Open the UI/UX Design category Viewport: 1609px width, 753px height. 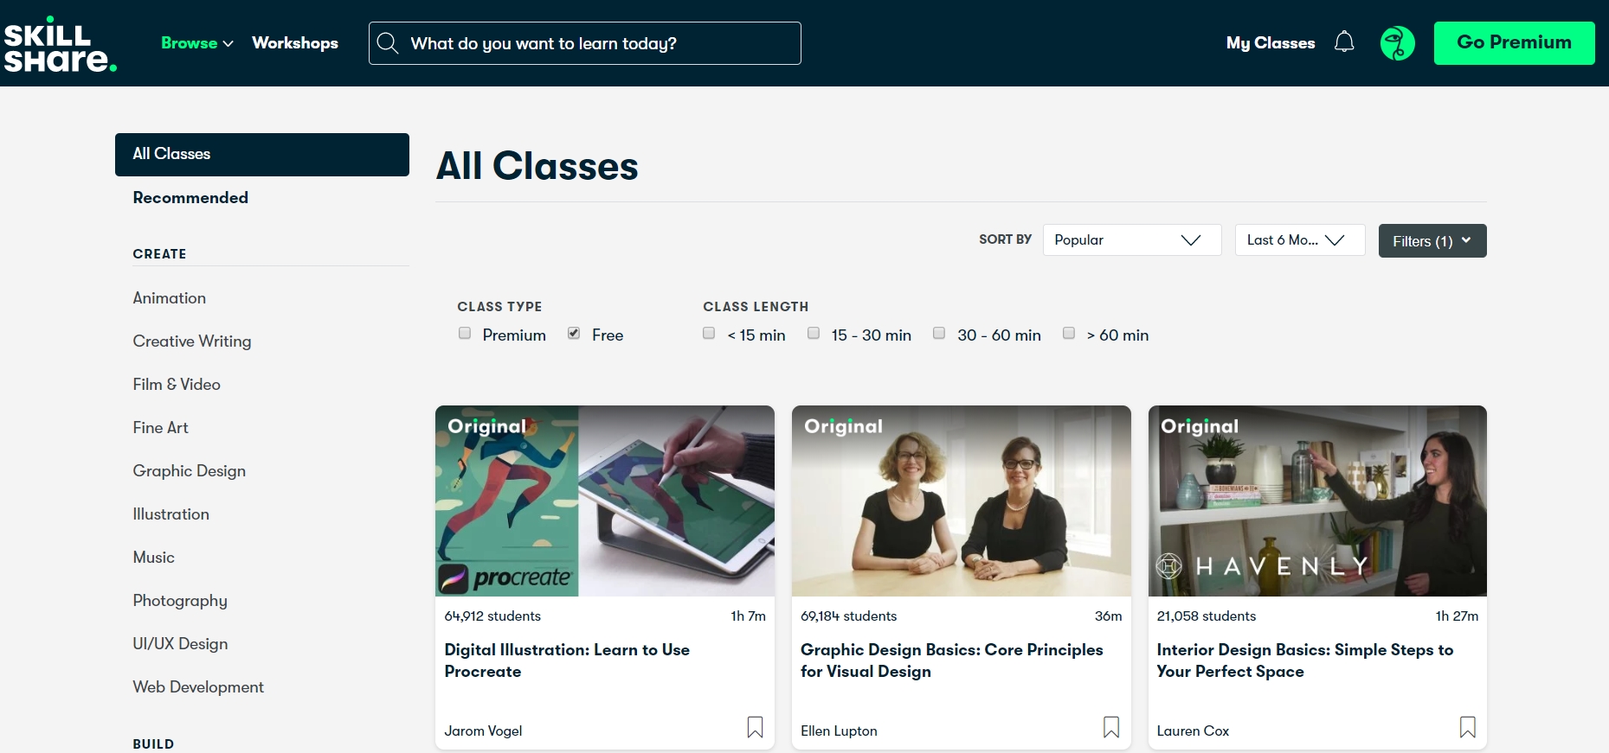180,644
